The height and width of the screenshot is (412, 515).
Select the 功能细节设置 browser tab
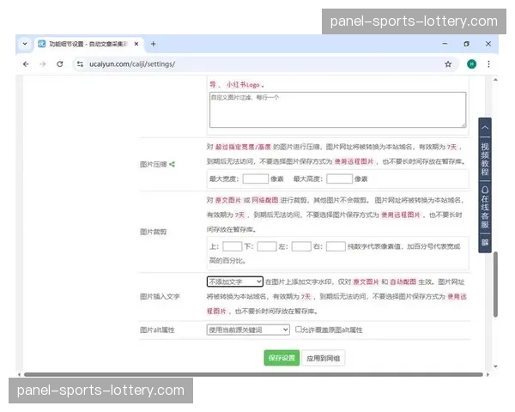88,44
